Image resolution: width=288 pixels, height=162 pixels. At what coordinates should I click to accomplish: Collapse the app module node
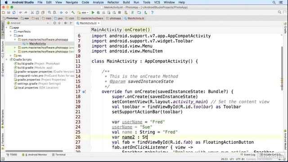[x=7, y=27]
